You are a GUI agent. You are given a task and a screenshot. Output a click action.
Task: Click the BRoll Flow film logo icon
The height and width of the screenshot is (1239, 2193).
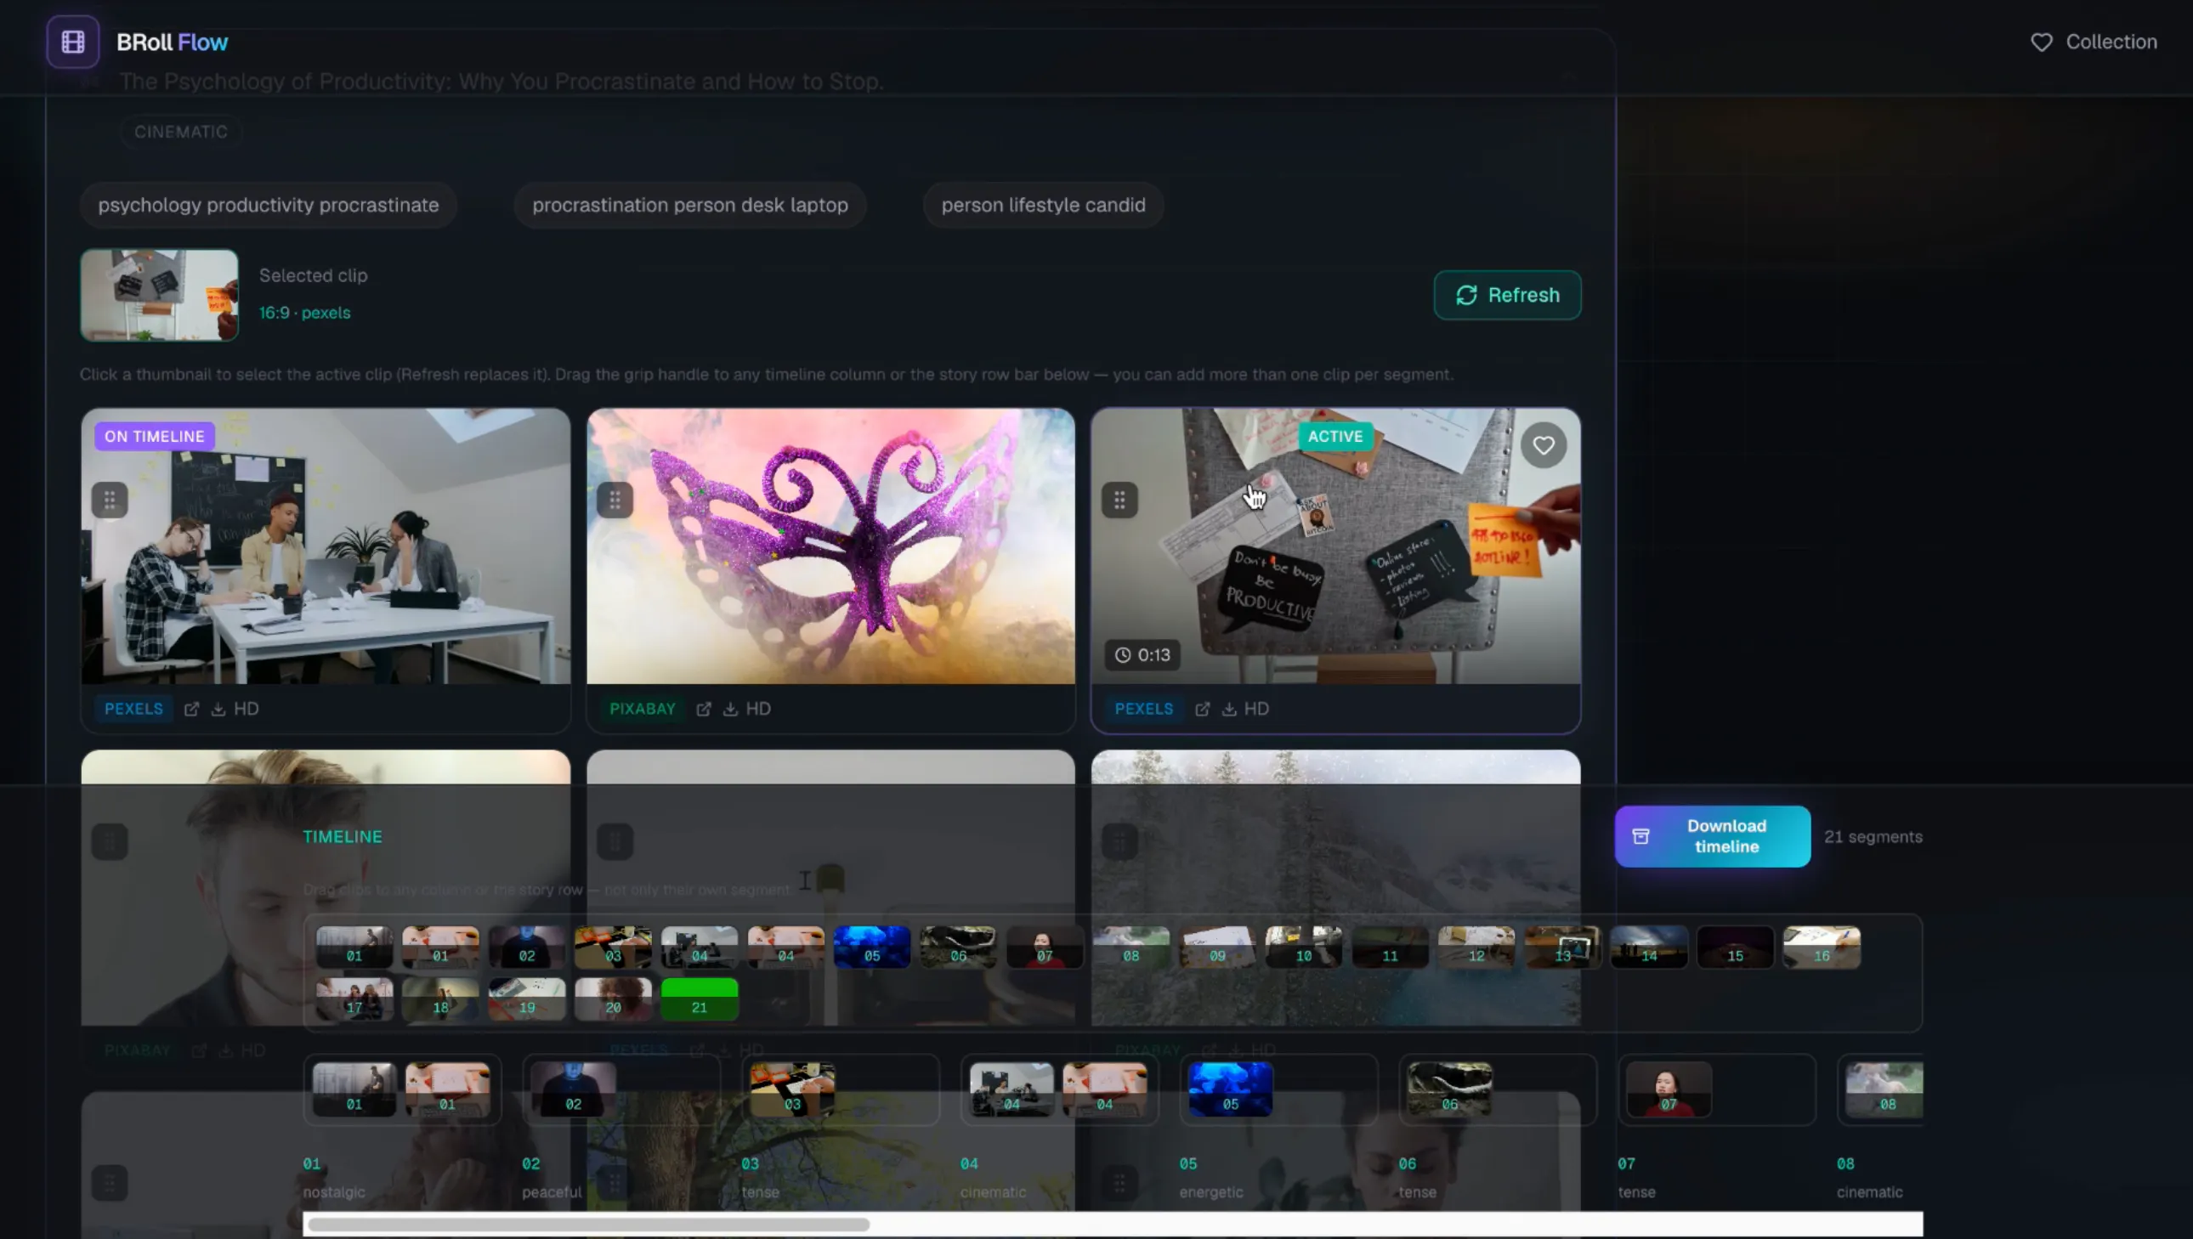point(73,42)
